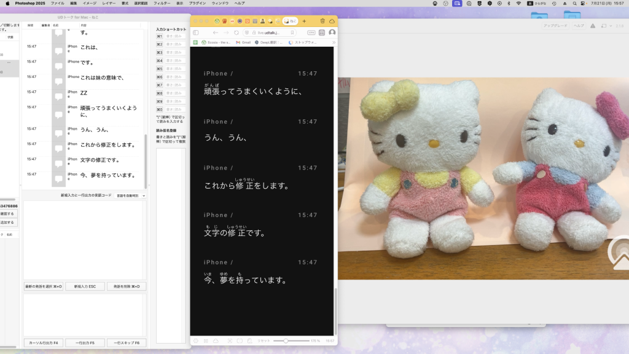629x354 pixels.
Task: Click the ⌘5 shortcut input field
Action: [x=175, y=69]
